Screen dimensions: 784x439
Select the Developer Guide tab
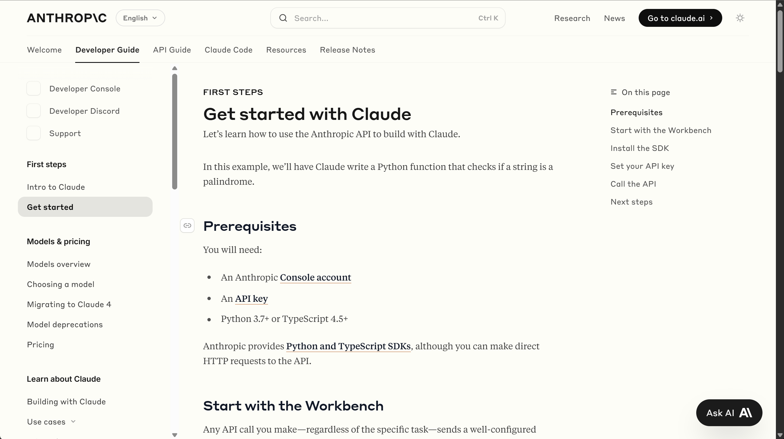pyautogui.click(x=107, y=50)
